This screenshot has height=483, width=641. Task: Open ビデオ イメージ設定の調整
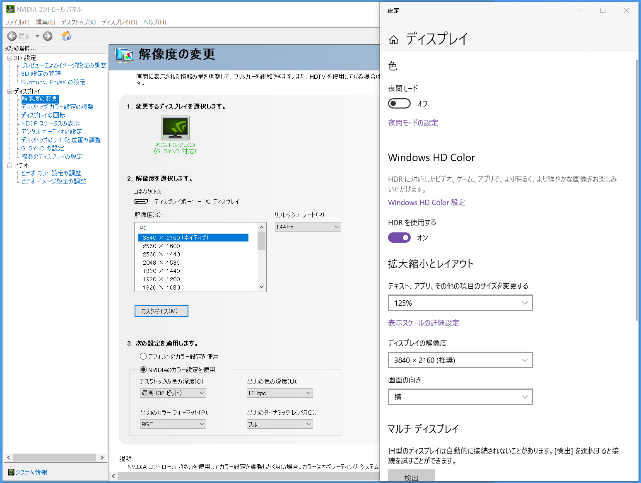click(x=53, y=181)
